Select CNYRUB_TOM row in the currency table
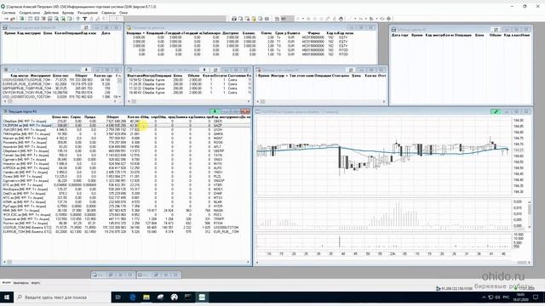Image resolution: width=545 pixels, height=306 pixels. pos(59,93)
